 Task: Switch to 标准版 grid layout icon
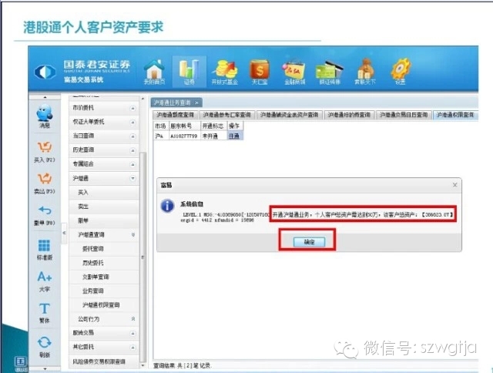click(x=45, y=250)
